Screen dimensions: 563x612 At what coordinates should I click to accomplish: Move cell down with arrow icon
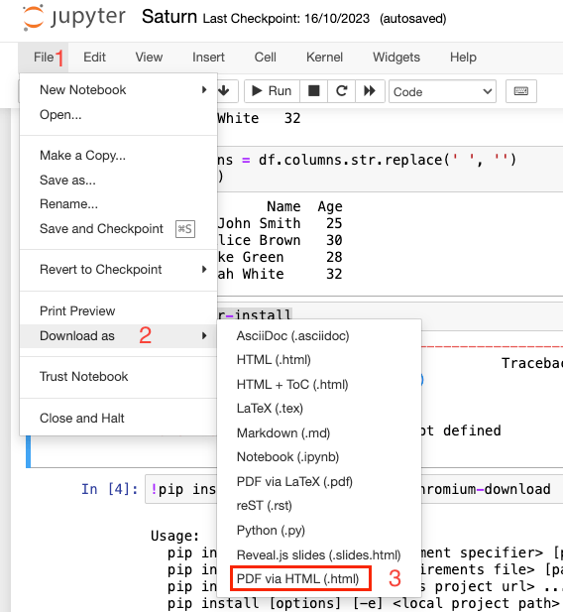pyautogui.click(x=224, y=91)
